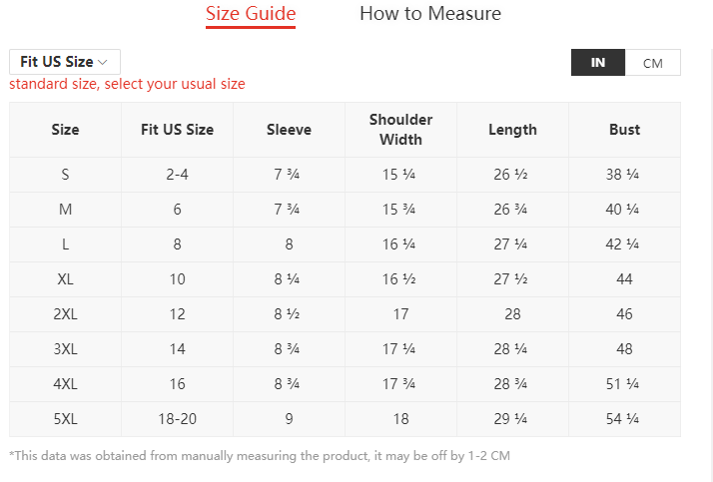Switch to the Size Guide tab
The width and height of the screenshot is (713, 482).
251,14
